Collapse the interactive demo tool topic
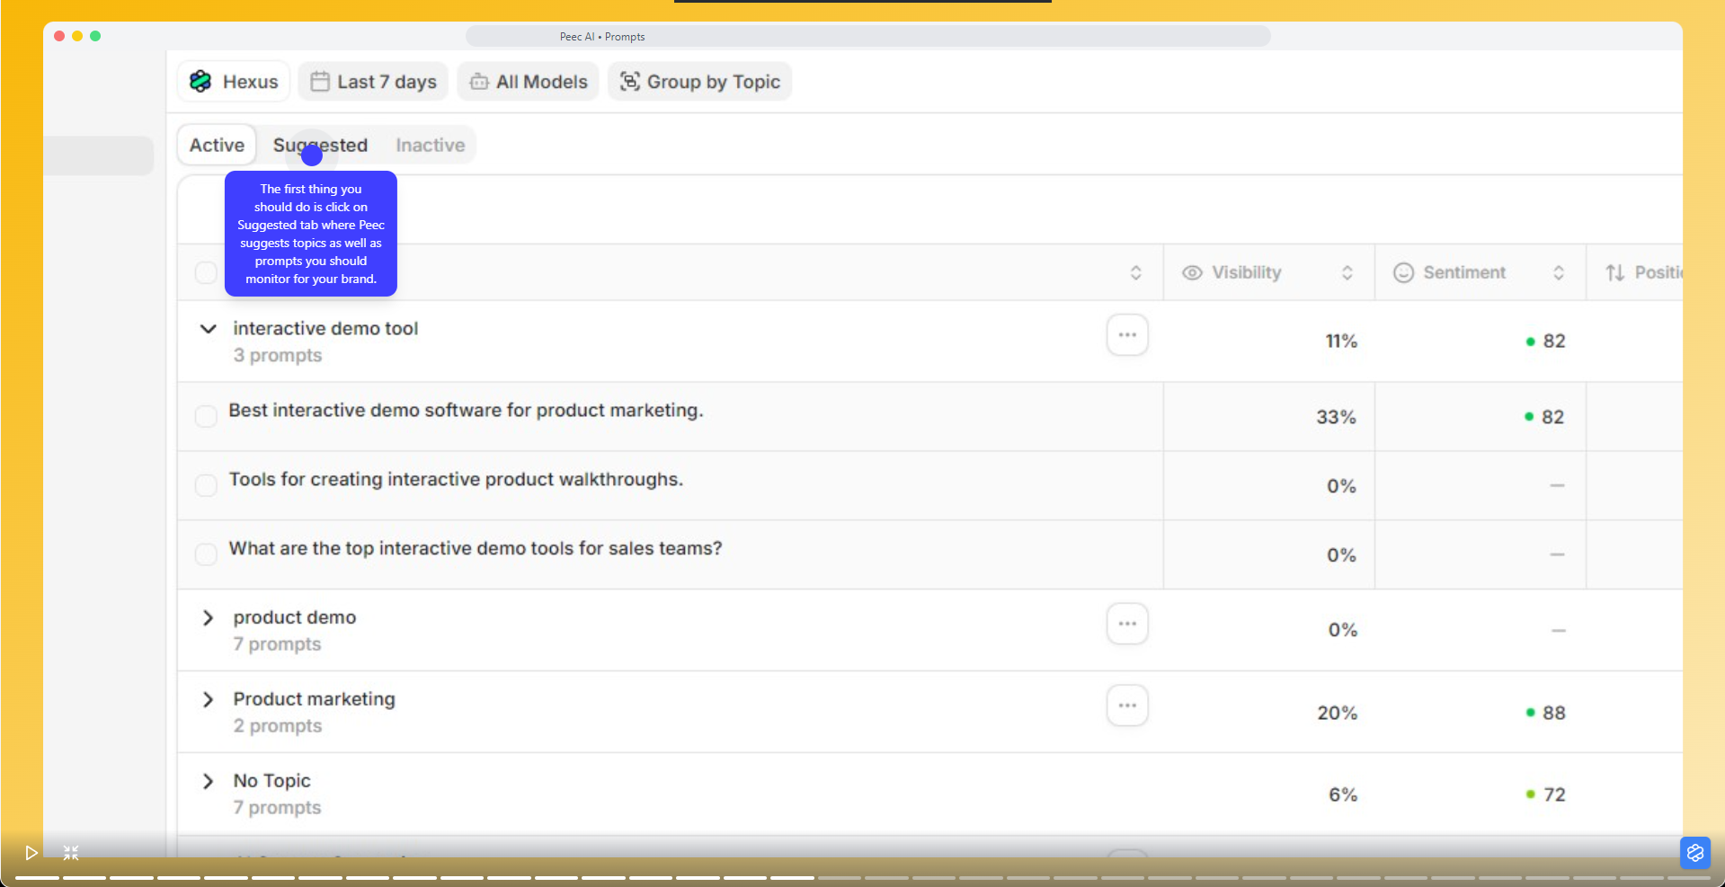Screen dimensions: 1725x887 (208, 329)
